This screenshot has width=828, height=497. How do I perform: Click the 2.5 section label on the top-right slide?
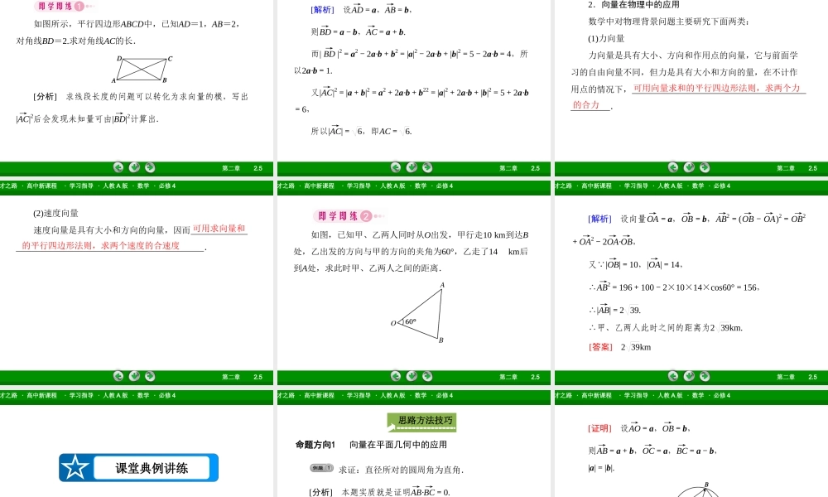tap(812, 168)
